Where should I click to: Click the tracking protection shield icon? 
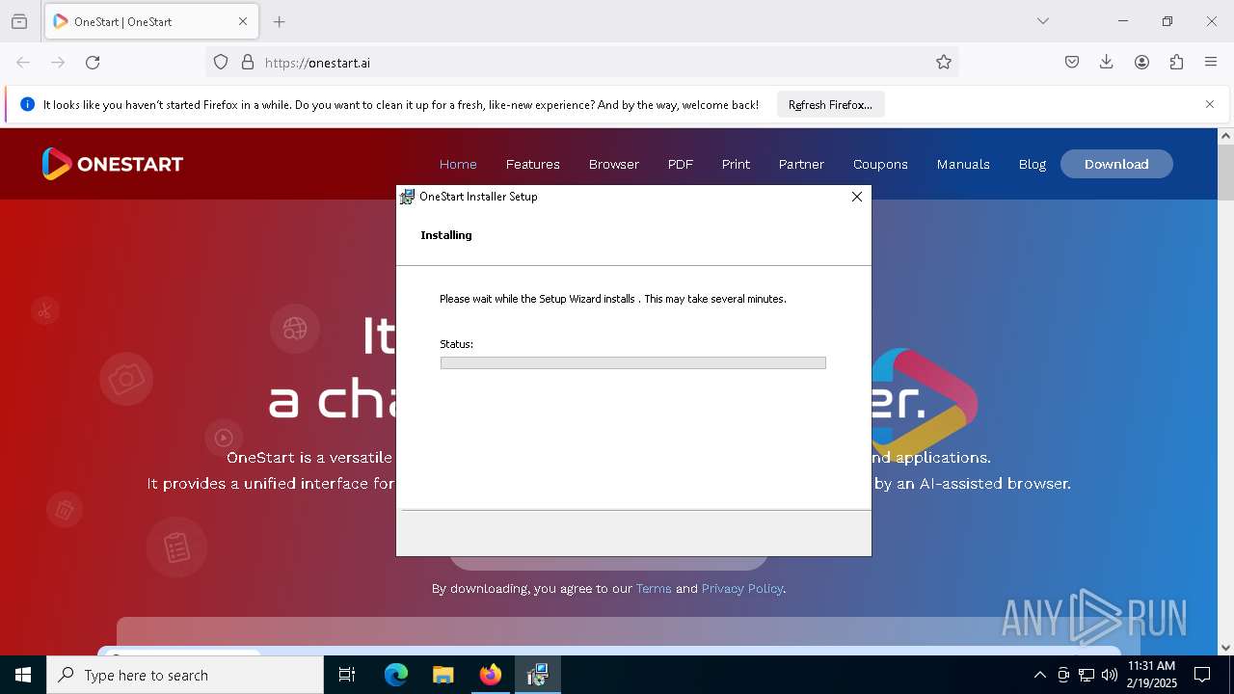(x=221, y=62)
